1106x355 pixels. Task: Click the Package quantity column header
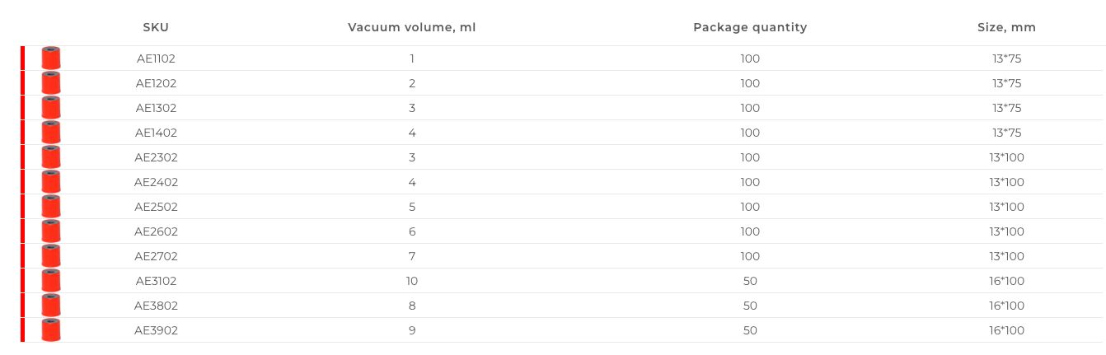750,27
